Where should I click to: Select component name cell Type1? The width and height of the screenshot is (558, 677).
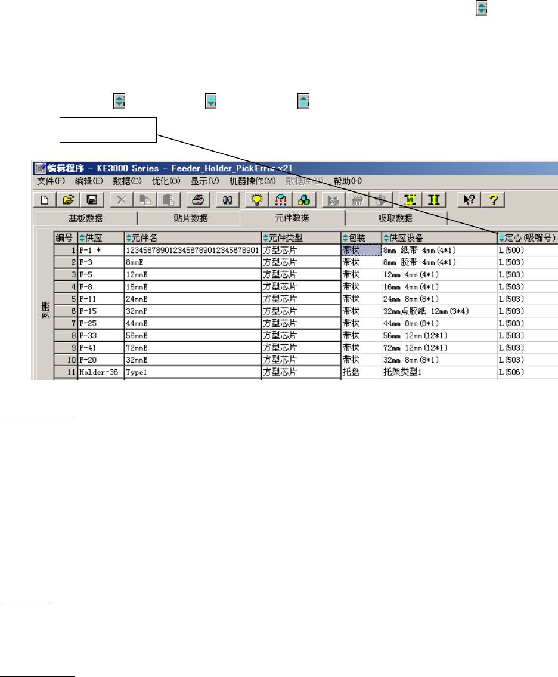(193, 372)
